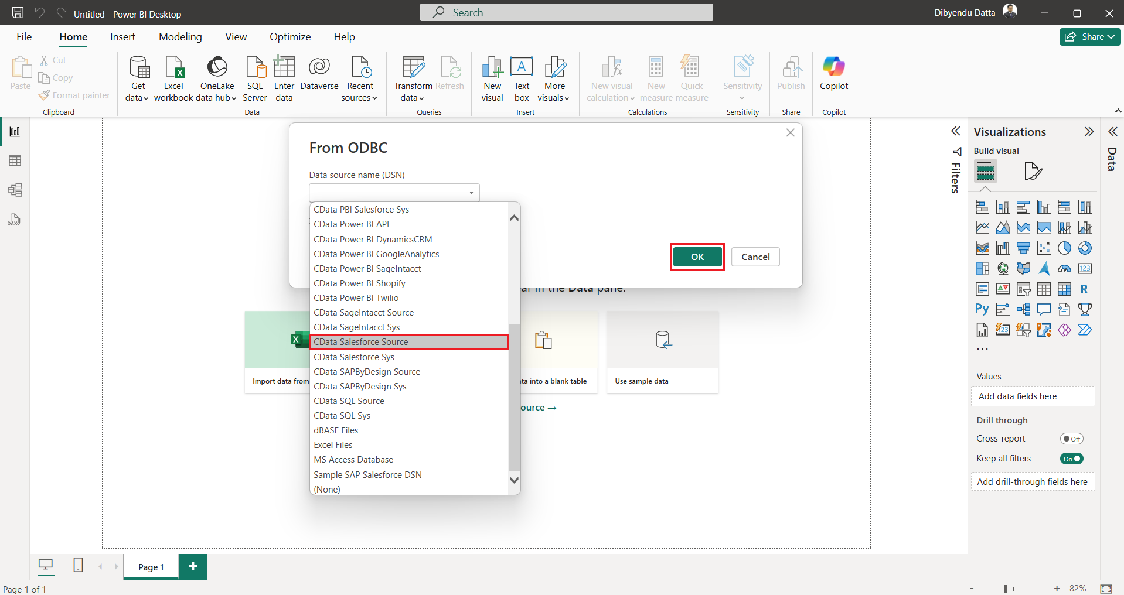Viewport: 1124px width, 595px height.
Task: Select the Python visual icon
Action: click(982, 309)
